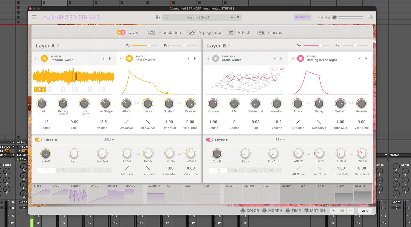Select sample slot 2 in Sampler 1

53,89
